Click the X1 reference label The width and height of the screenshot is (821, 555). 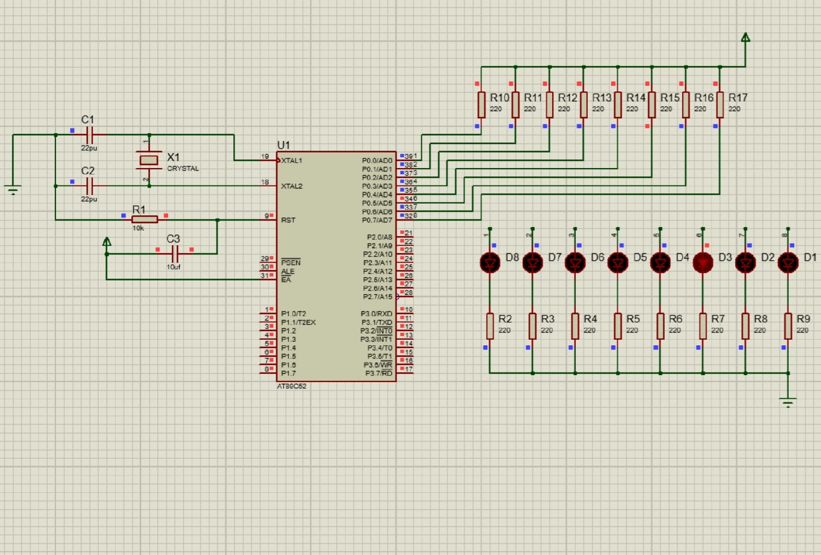173,157
